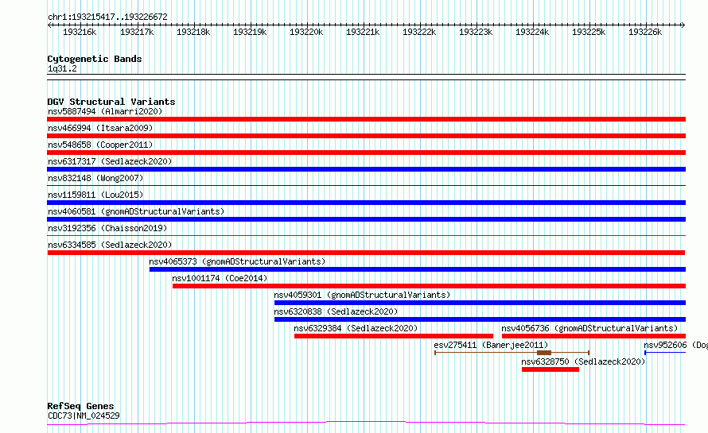Open the nsv1001174 (Coe2014) variant label

(220, 278)
